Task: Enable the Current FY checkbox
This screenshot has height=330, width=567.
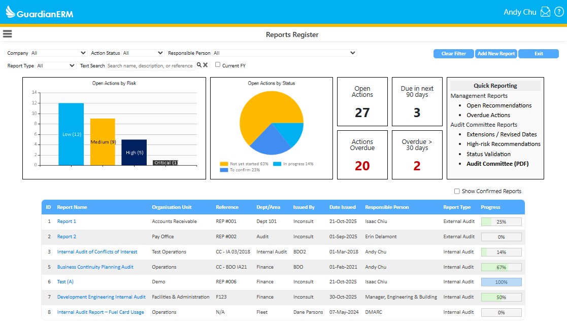Action: coord(218,65)
